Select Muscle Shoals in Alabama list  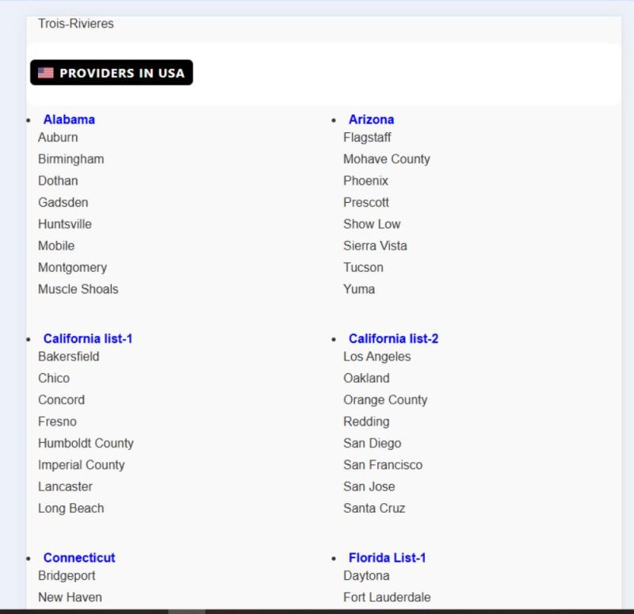tap(78, 289)
